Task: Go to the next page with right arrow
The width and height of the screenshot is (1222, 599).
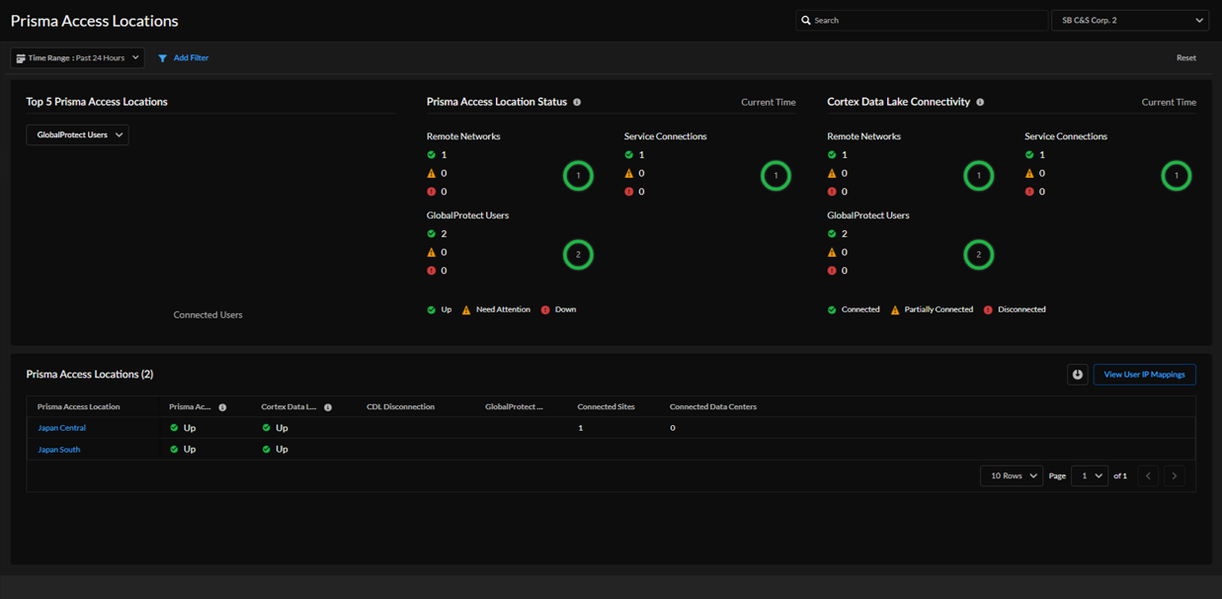Action: 1175,476
